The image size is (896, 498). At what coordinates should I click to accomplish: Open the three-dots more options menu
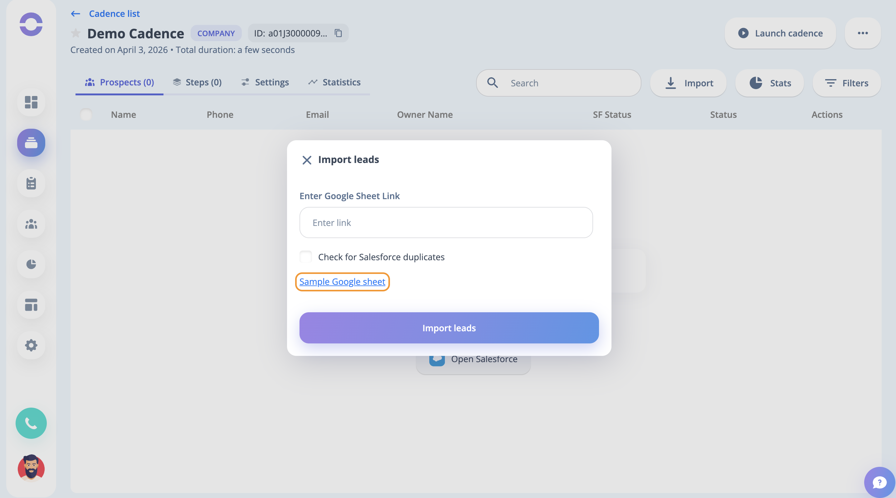pos(862,33)
